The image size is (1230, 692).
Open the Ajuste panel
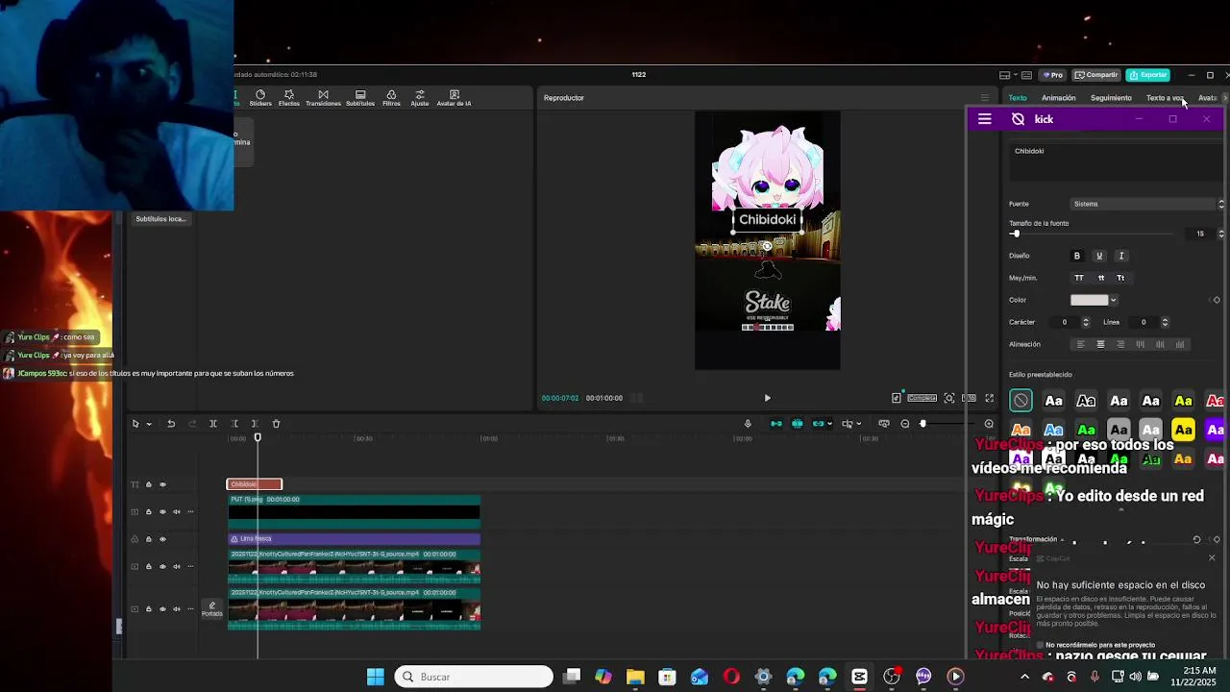click(x=420, y=97)
